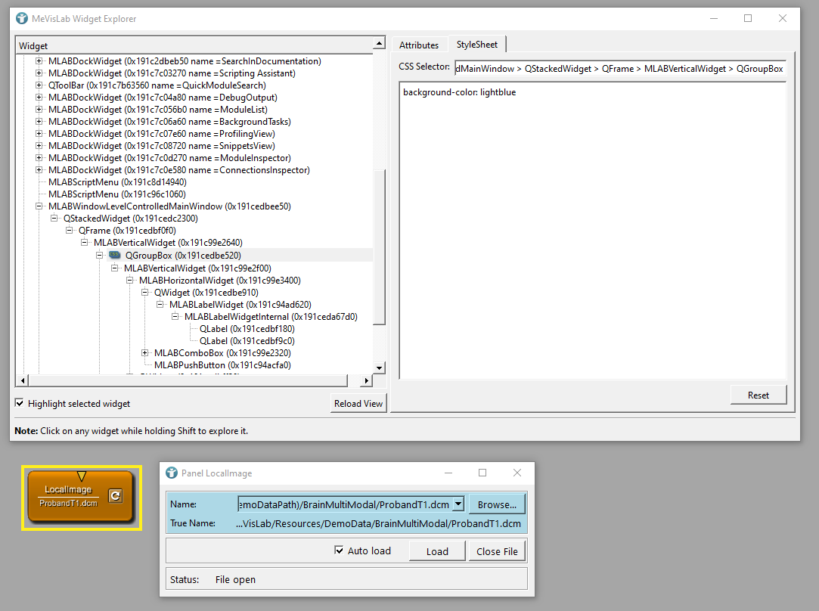Expand the MLABComboBox tree node
The width and height of the screenshot is (819, 611).
[145, 353]
